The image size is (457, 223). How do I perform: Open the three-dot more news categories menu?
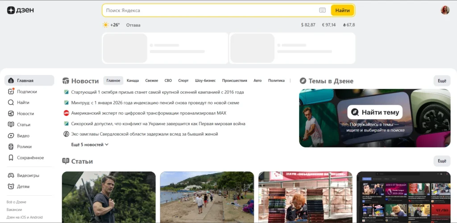[x=290, y=81]
